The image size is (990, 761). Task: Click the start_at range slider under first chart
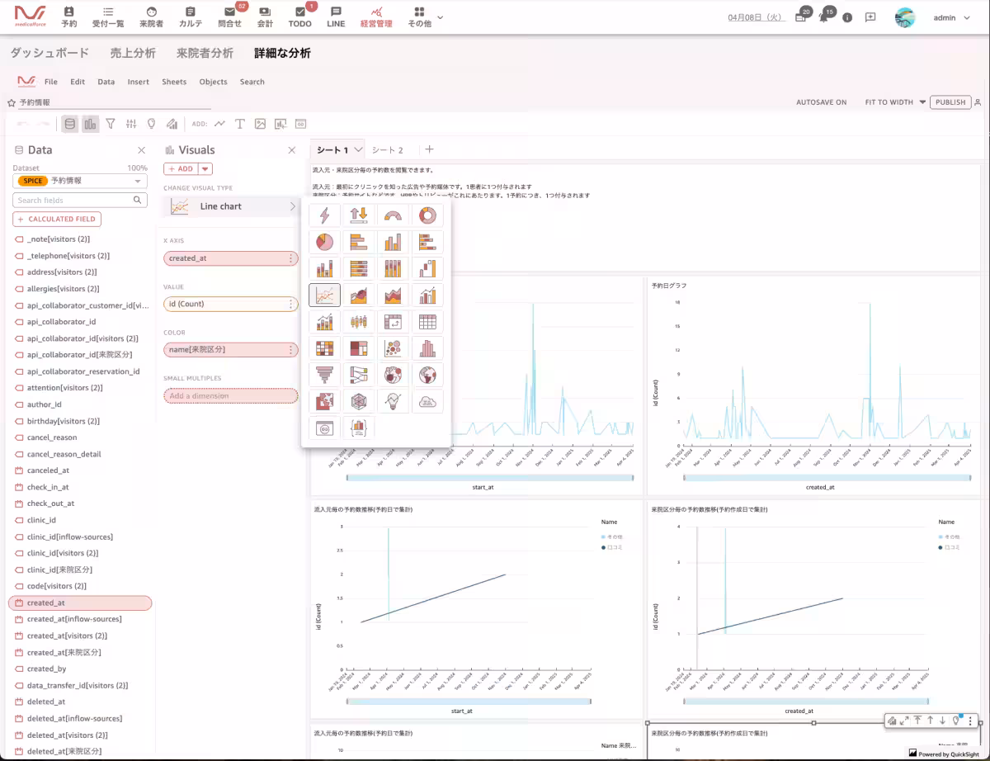[489, 477]
